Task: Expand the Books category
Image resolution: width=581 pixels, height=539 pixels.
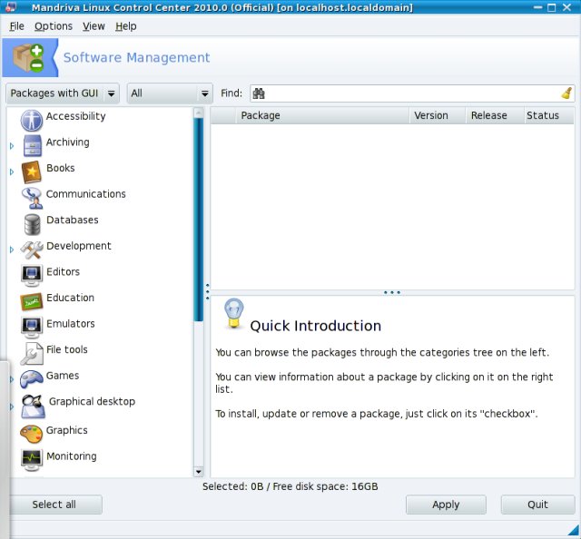Action: coord(12,171)
